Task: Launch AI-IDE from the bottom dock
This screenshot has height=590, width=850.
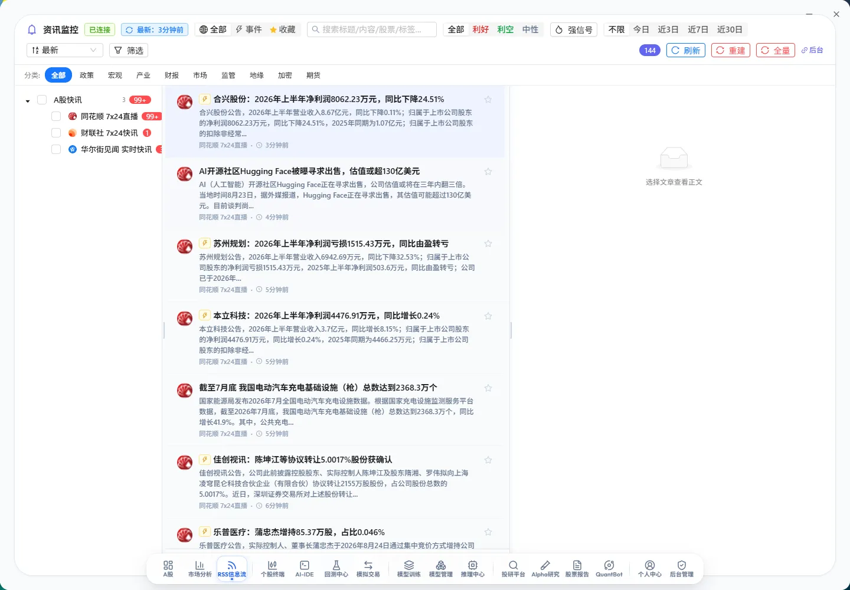Action: (x=305, y=569)
